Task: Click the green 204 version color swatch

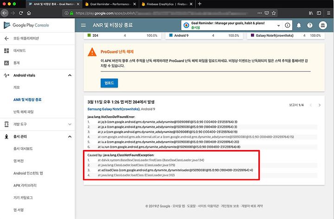Action: pyautogui.click(x=89, y=35)
